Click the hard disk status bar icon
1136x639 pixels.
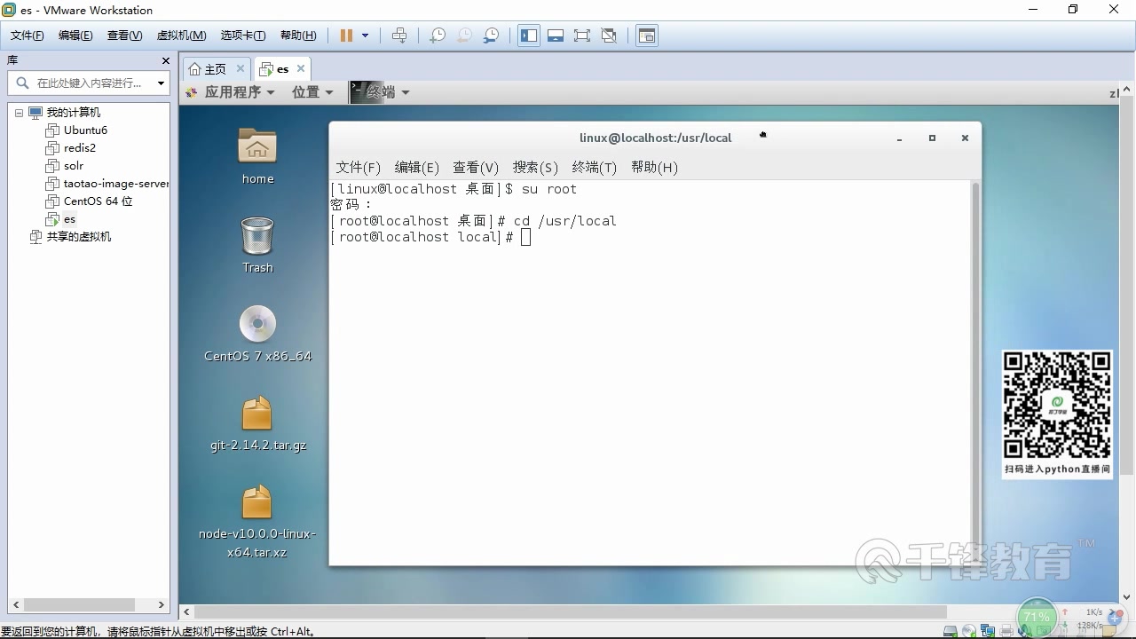pyautogui.click(x=951, y=631)
